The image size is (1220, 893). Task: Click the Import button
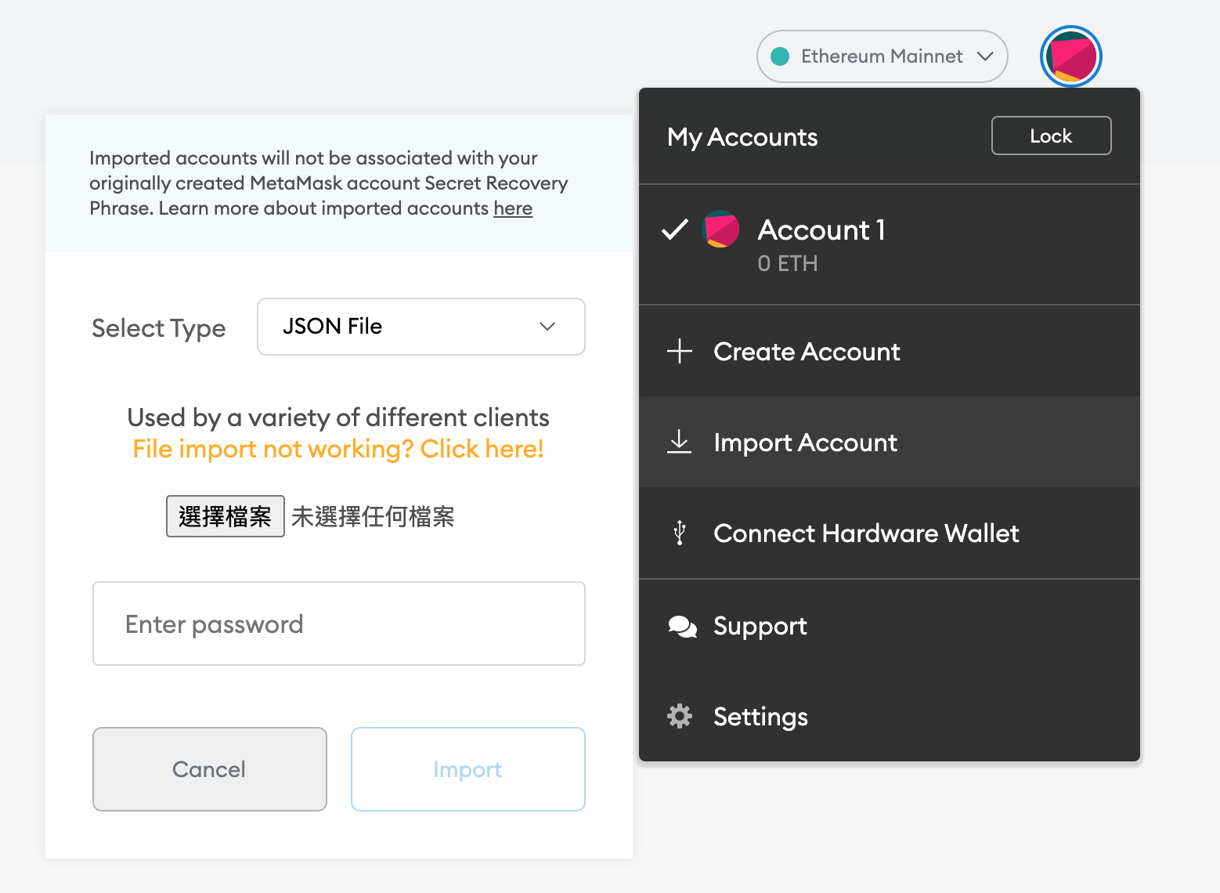pyautogui.click(x=468, y=769)
